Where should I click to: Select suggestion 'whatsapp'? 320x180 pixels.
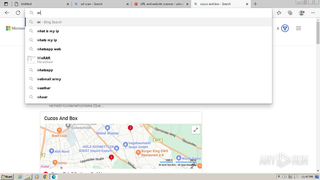[x=148, y=70]
